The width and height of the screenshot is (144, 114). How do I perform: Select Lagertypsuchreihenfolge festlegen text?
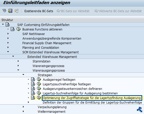[67, 84]
